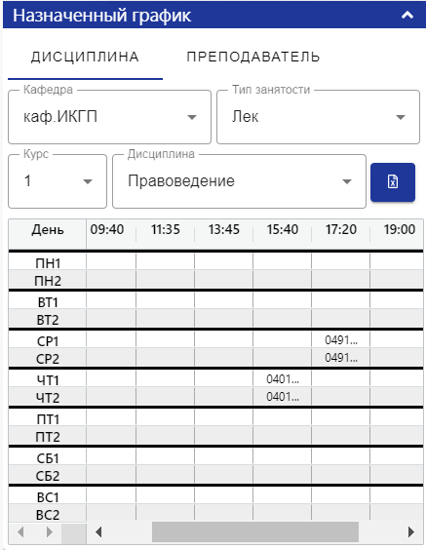Click the horizontal scrollbar right arrow

click(411, 531)
